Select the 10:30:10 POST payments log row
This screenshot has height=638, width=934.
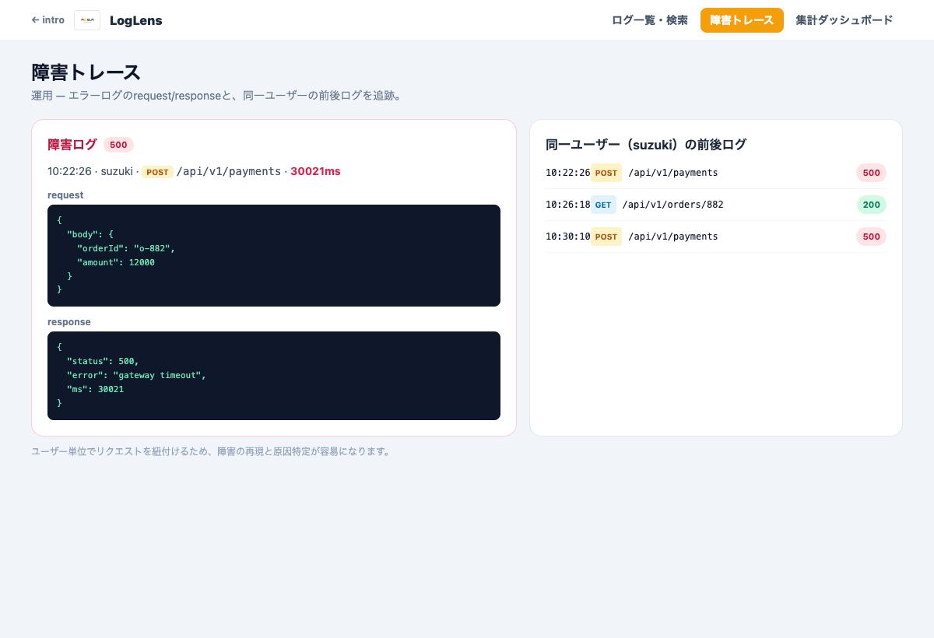716,237
